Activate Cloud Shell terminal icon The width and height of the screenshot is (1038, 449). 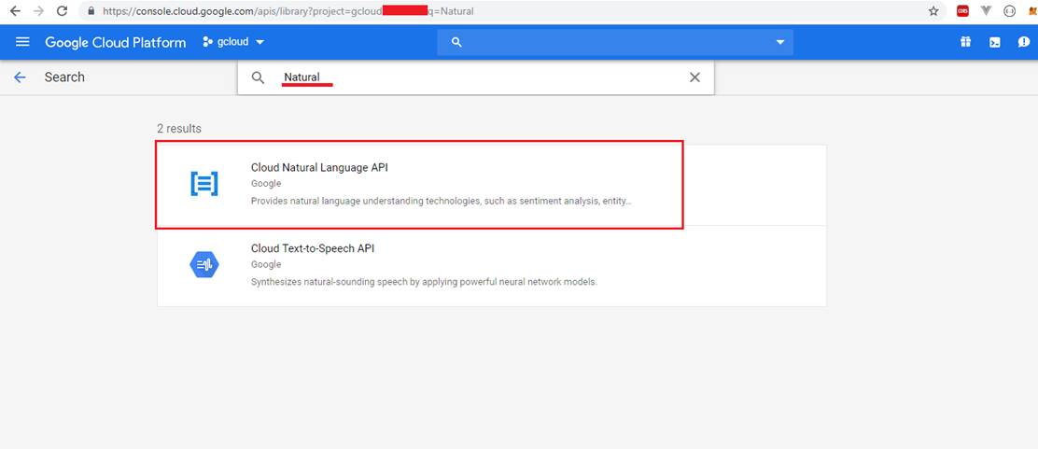[994, 42]
